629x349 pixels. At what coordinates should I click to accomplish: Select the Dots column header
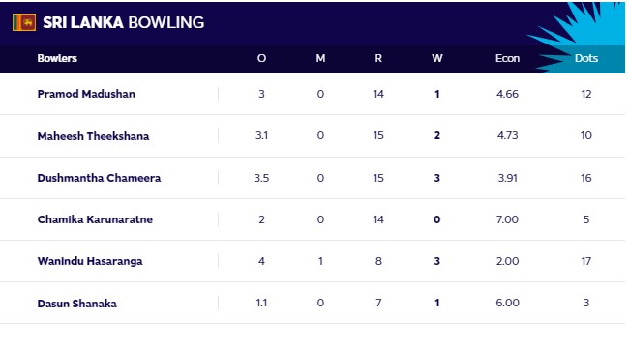pyautogui.click(x=586, y=58)
